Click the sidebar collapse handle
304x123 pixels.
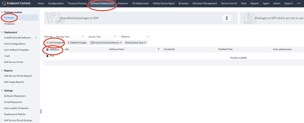pos(41,111)
